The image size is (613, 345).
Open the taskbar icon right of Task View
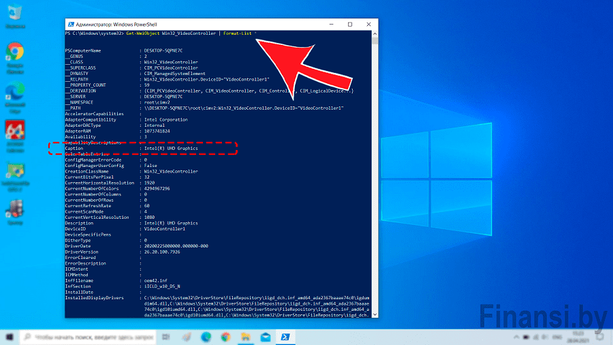[x=187, y=337]
